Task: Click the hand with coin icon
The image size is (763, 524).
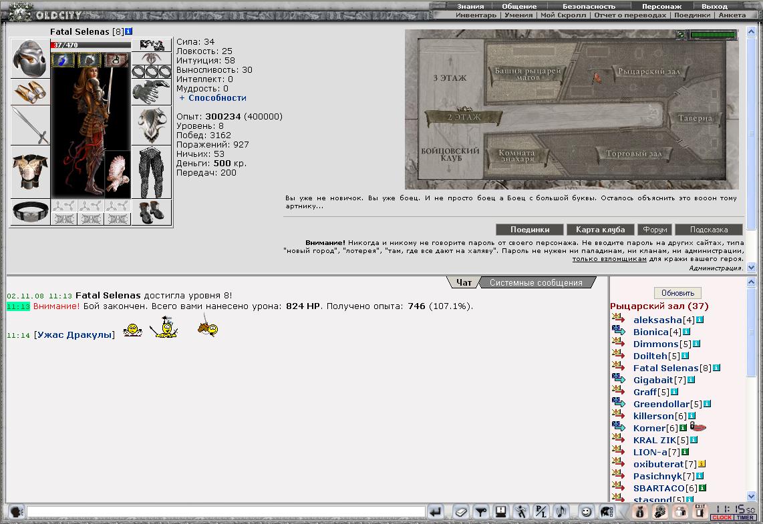Action: [x=660, y=511]
